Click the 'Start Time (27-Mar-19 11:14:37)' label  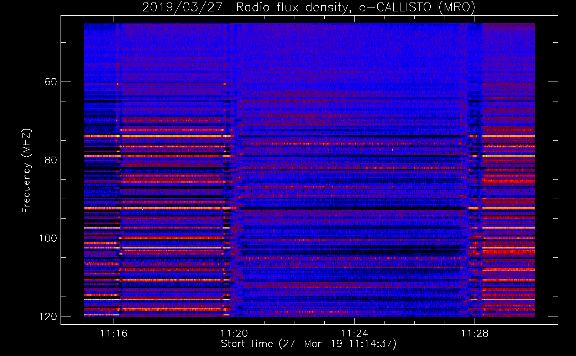[309, 344]
